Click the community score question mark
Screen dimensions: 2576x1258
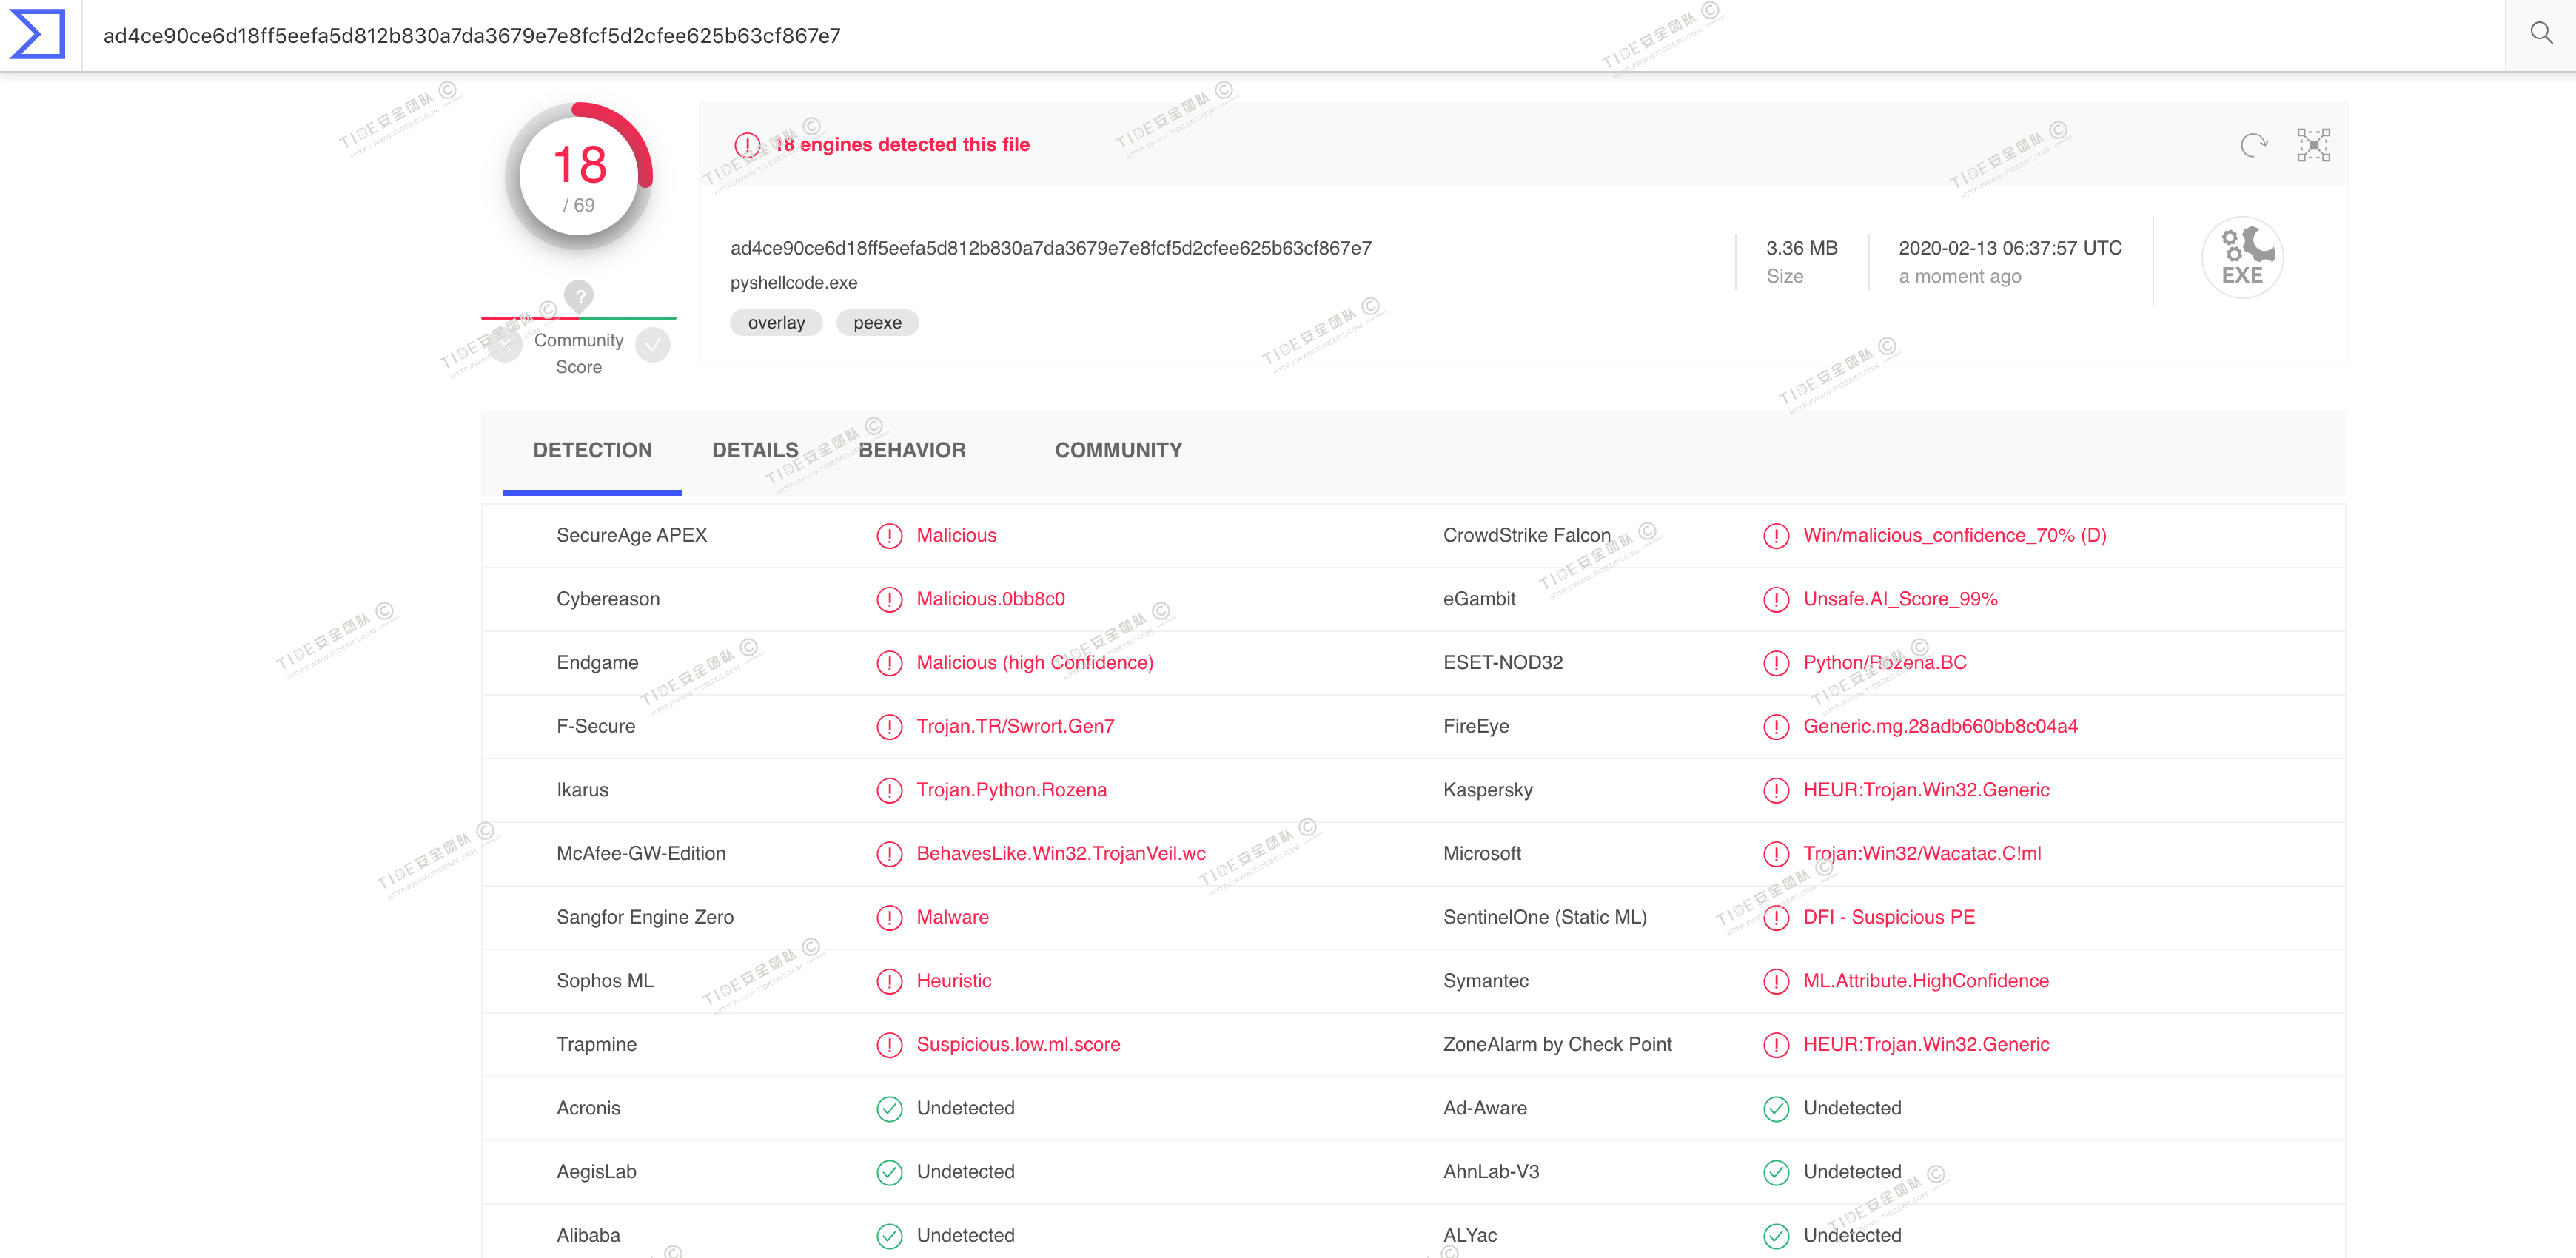point(578,295)
